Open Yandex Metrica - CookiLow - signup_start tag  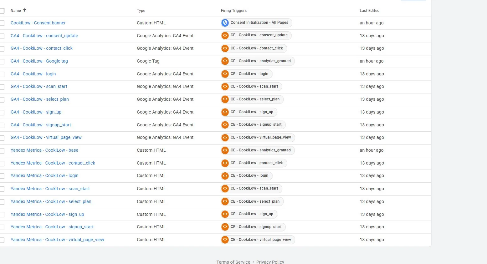pos(52,227)
